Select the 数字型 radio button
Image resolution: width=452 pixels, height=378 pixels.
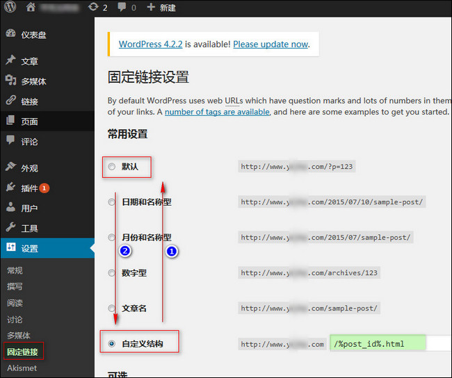[x=111, y=273]
